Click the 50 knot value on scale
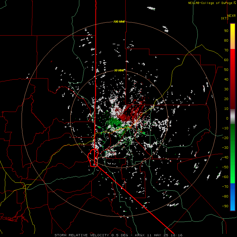This screenshot has width=237, height=237. pyautogui.click(x=226, y=70)
